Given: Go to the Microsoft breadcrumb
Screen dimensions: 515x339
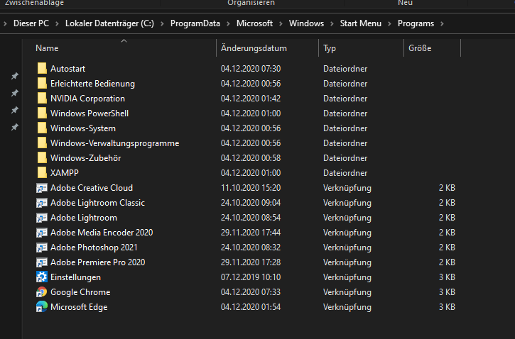Looking at the screenshot, I should point(254,23).
